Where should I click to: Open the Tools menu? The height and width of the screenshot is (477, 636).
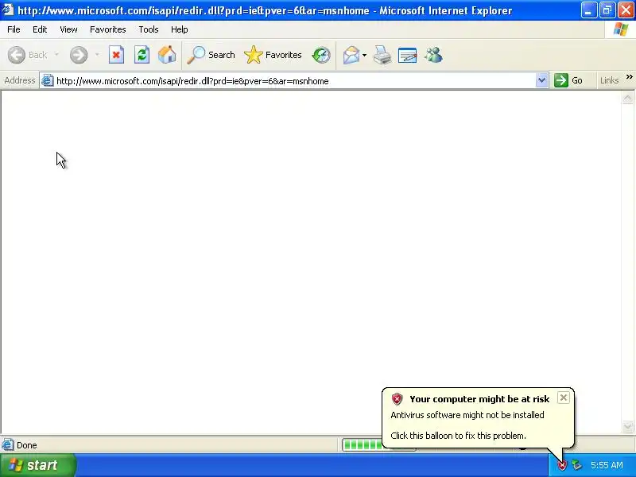[149, 29]
